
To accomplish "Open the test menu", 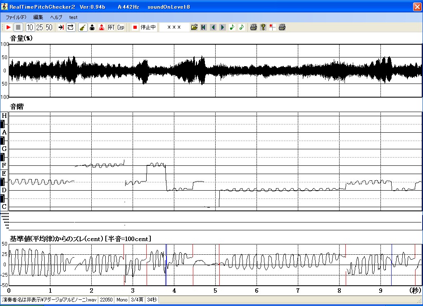I will 73,17.
